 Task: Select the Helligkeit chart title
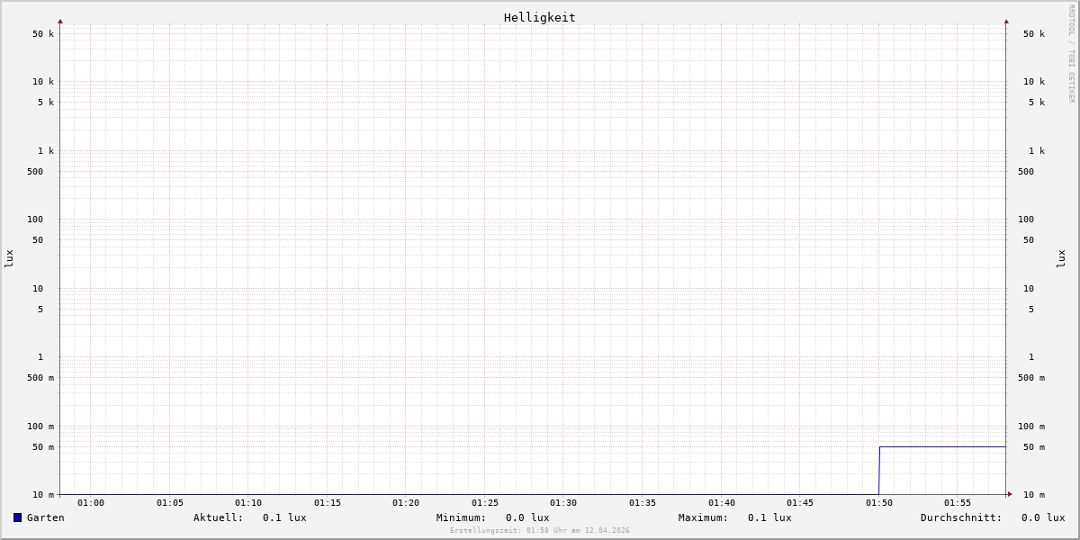[x=539, y=17]
